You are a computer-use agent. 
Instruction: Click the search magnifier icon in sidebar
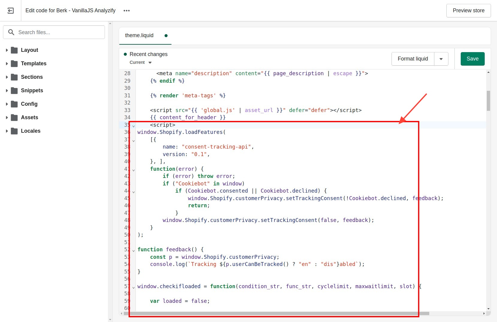(11, 32)
